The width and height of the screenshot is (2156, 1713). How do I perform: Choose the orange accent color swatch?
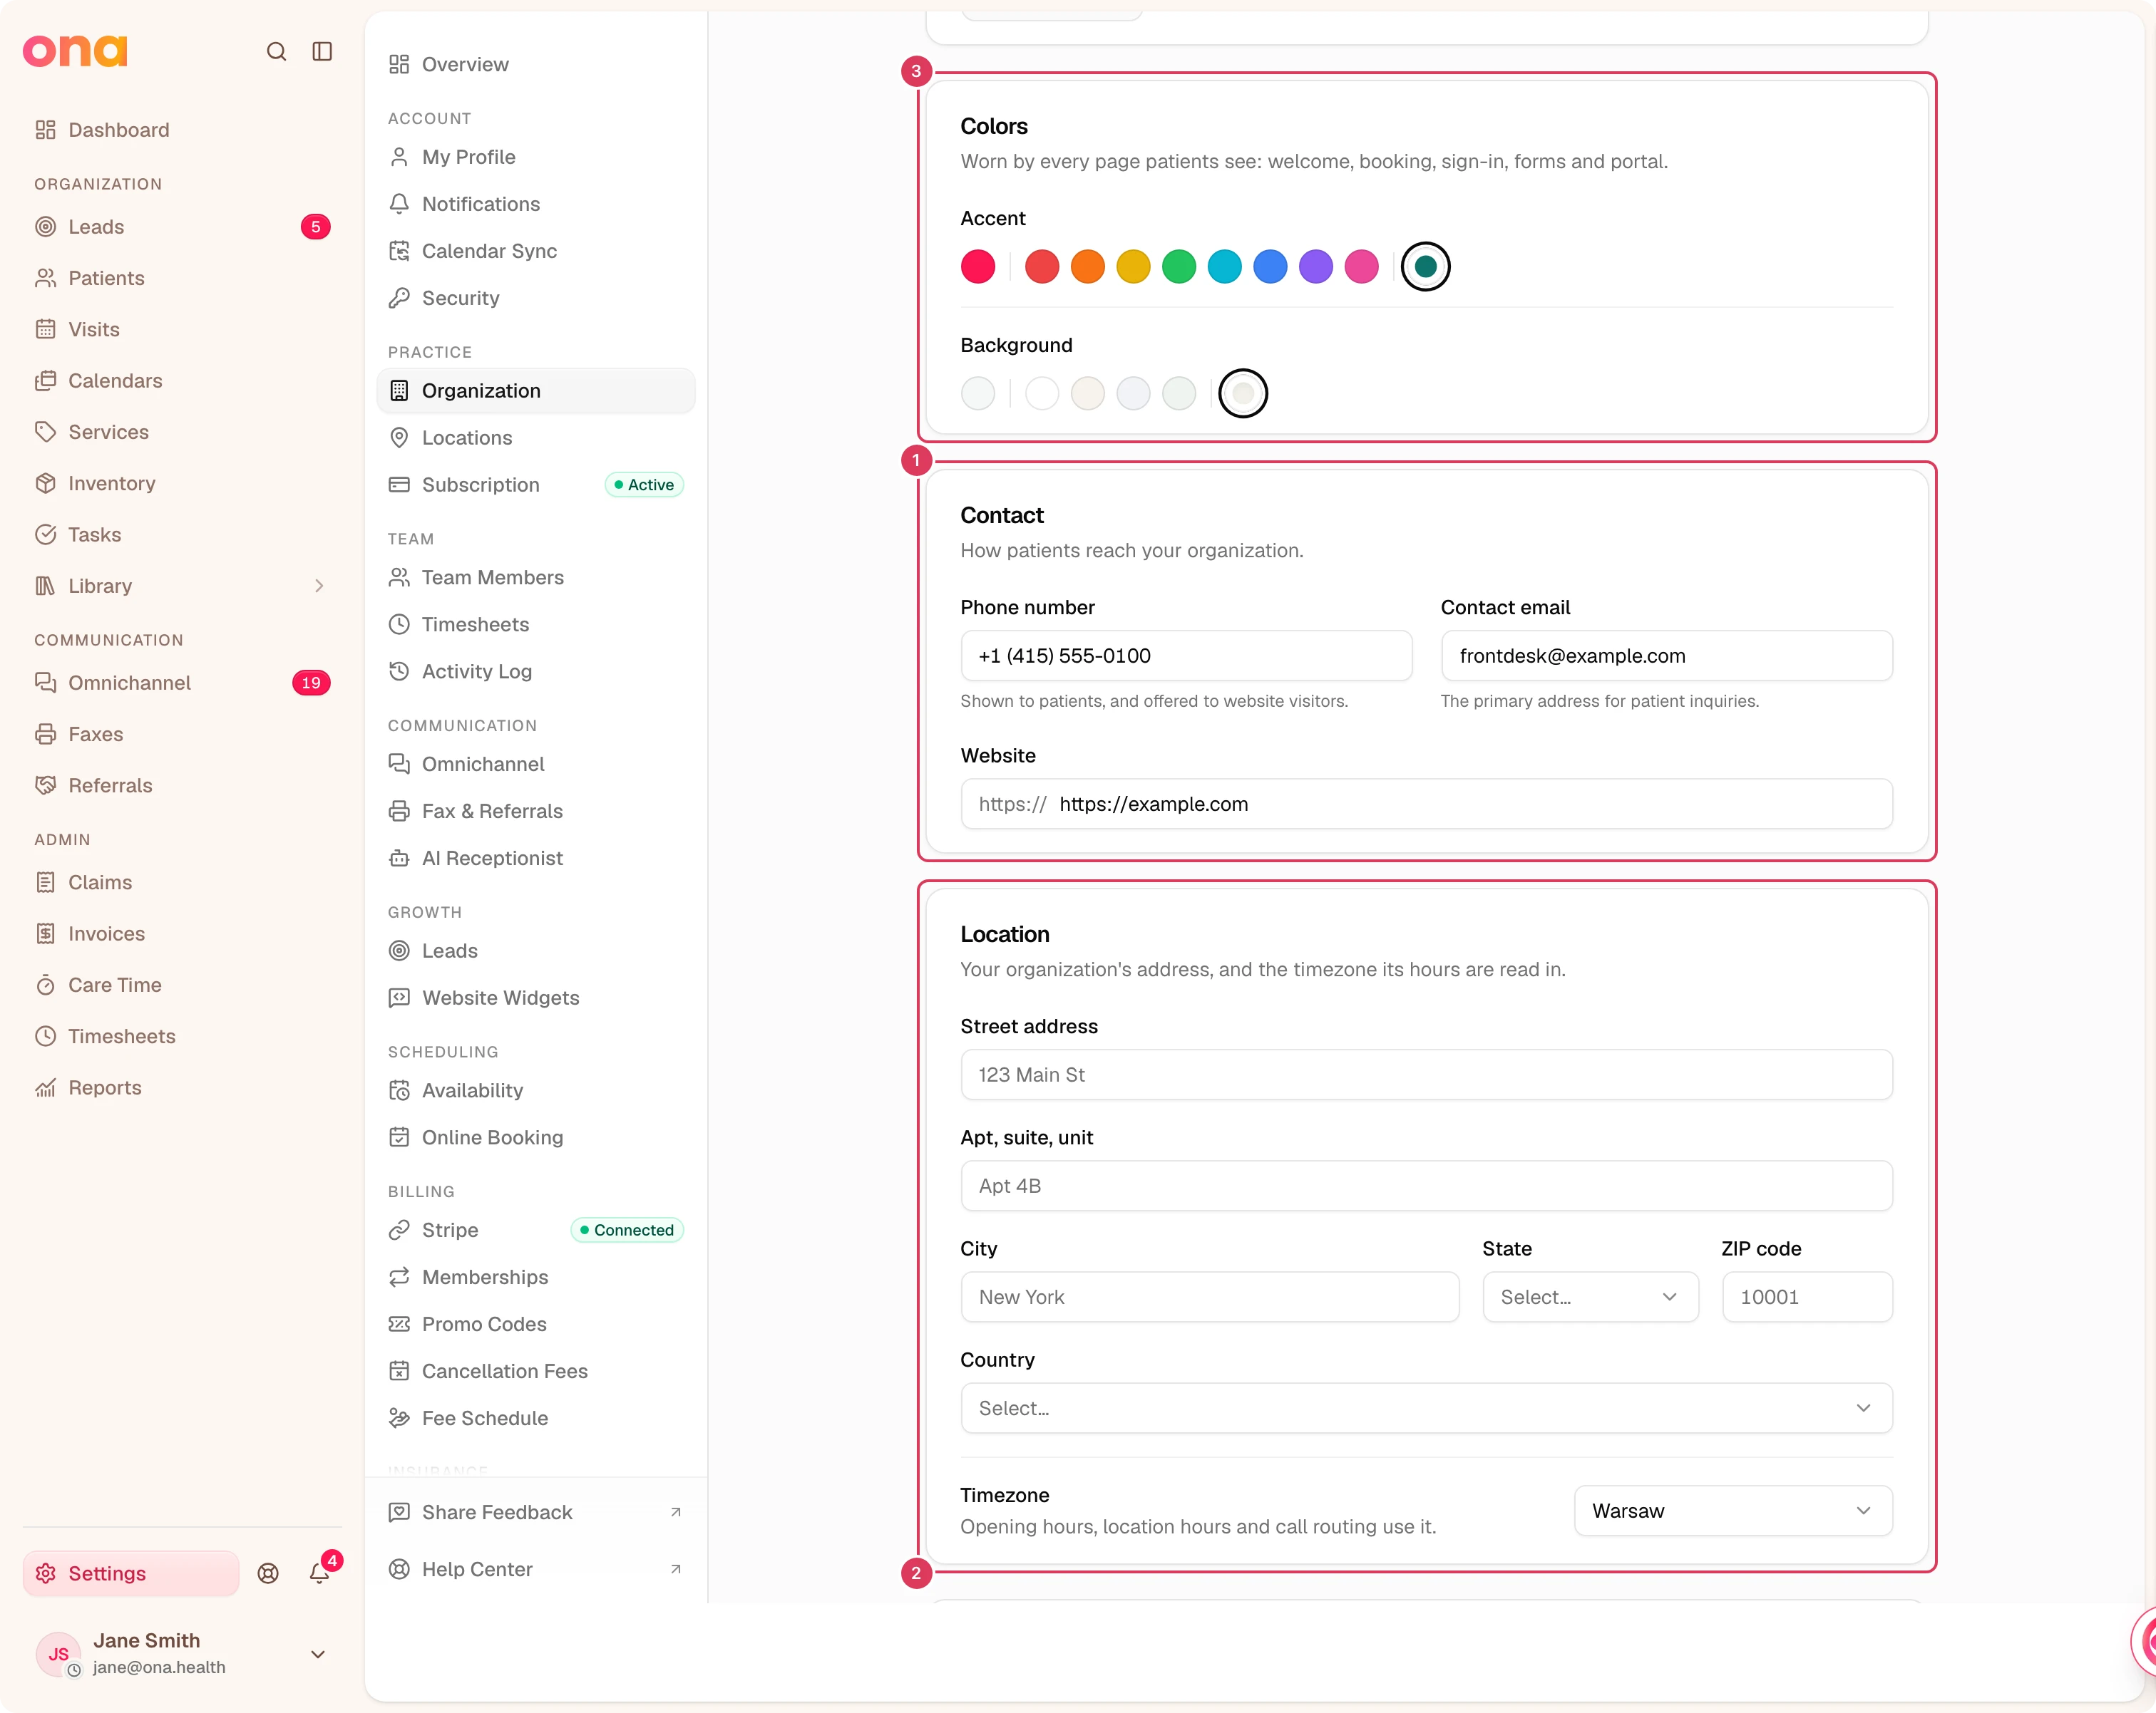1088,266
